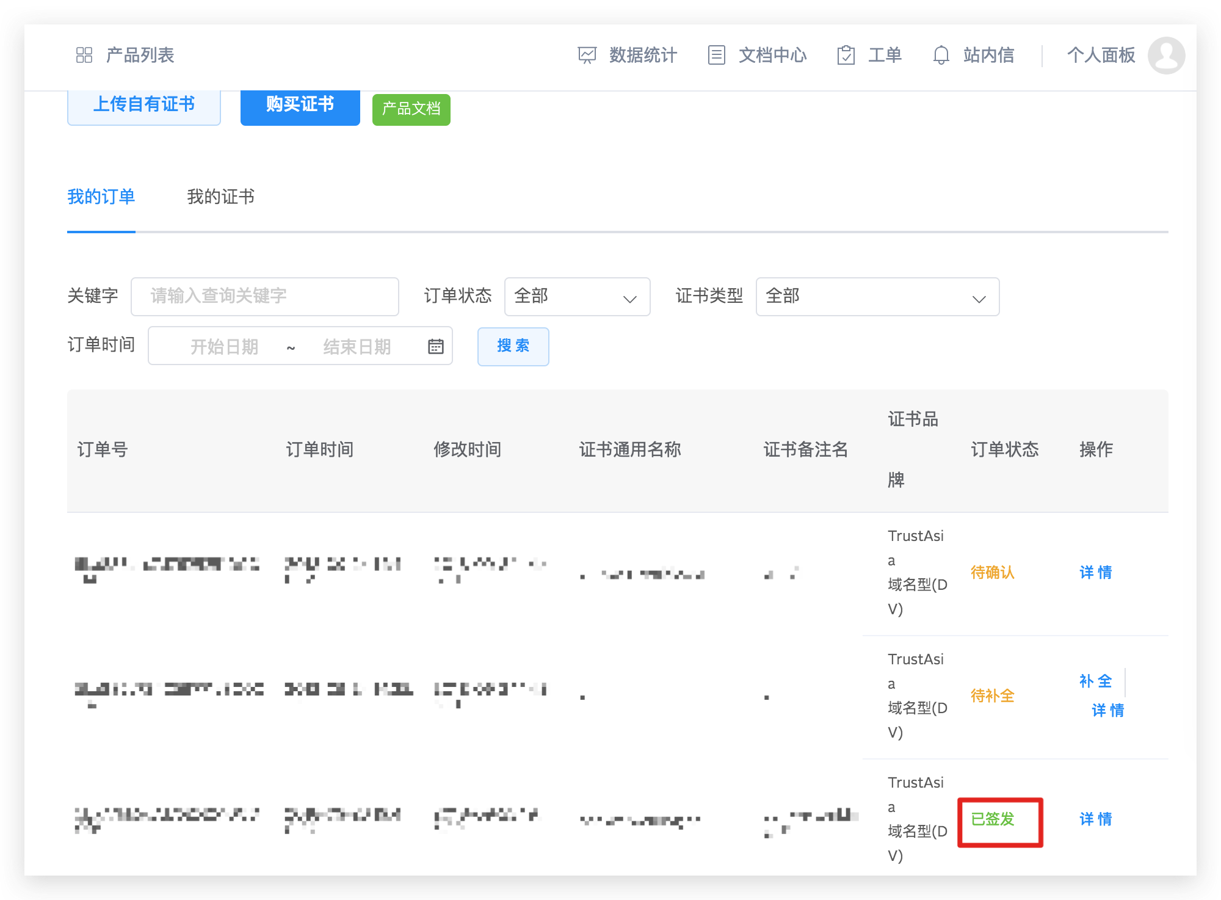Click the certificate type dropdown chevron arrow
The height and width of the screenshot is (900, 1221).
979,299
